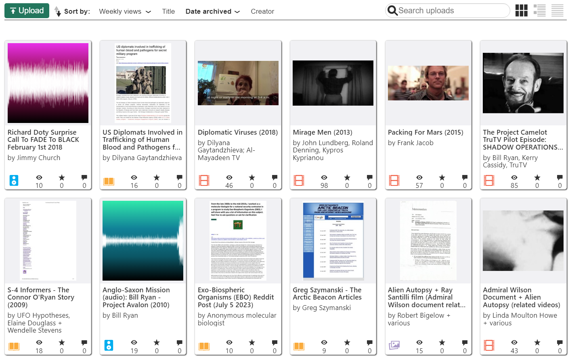
Task: Click text type icon on US Diplomats card
Action: point(109,181)
